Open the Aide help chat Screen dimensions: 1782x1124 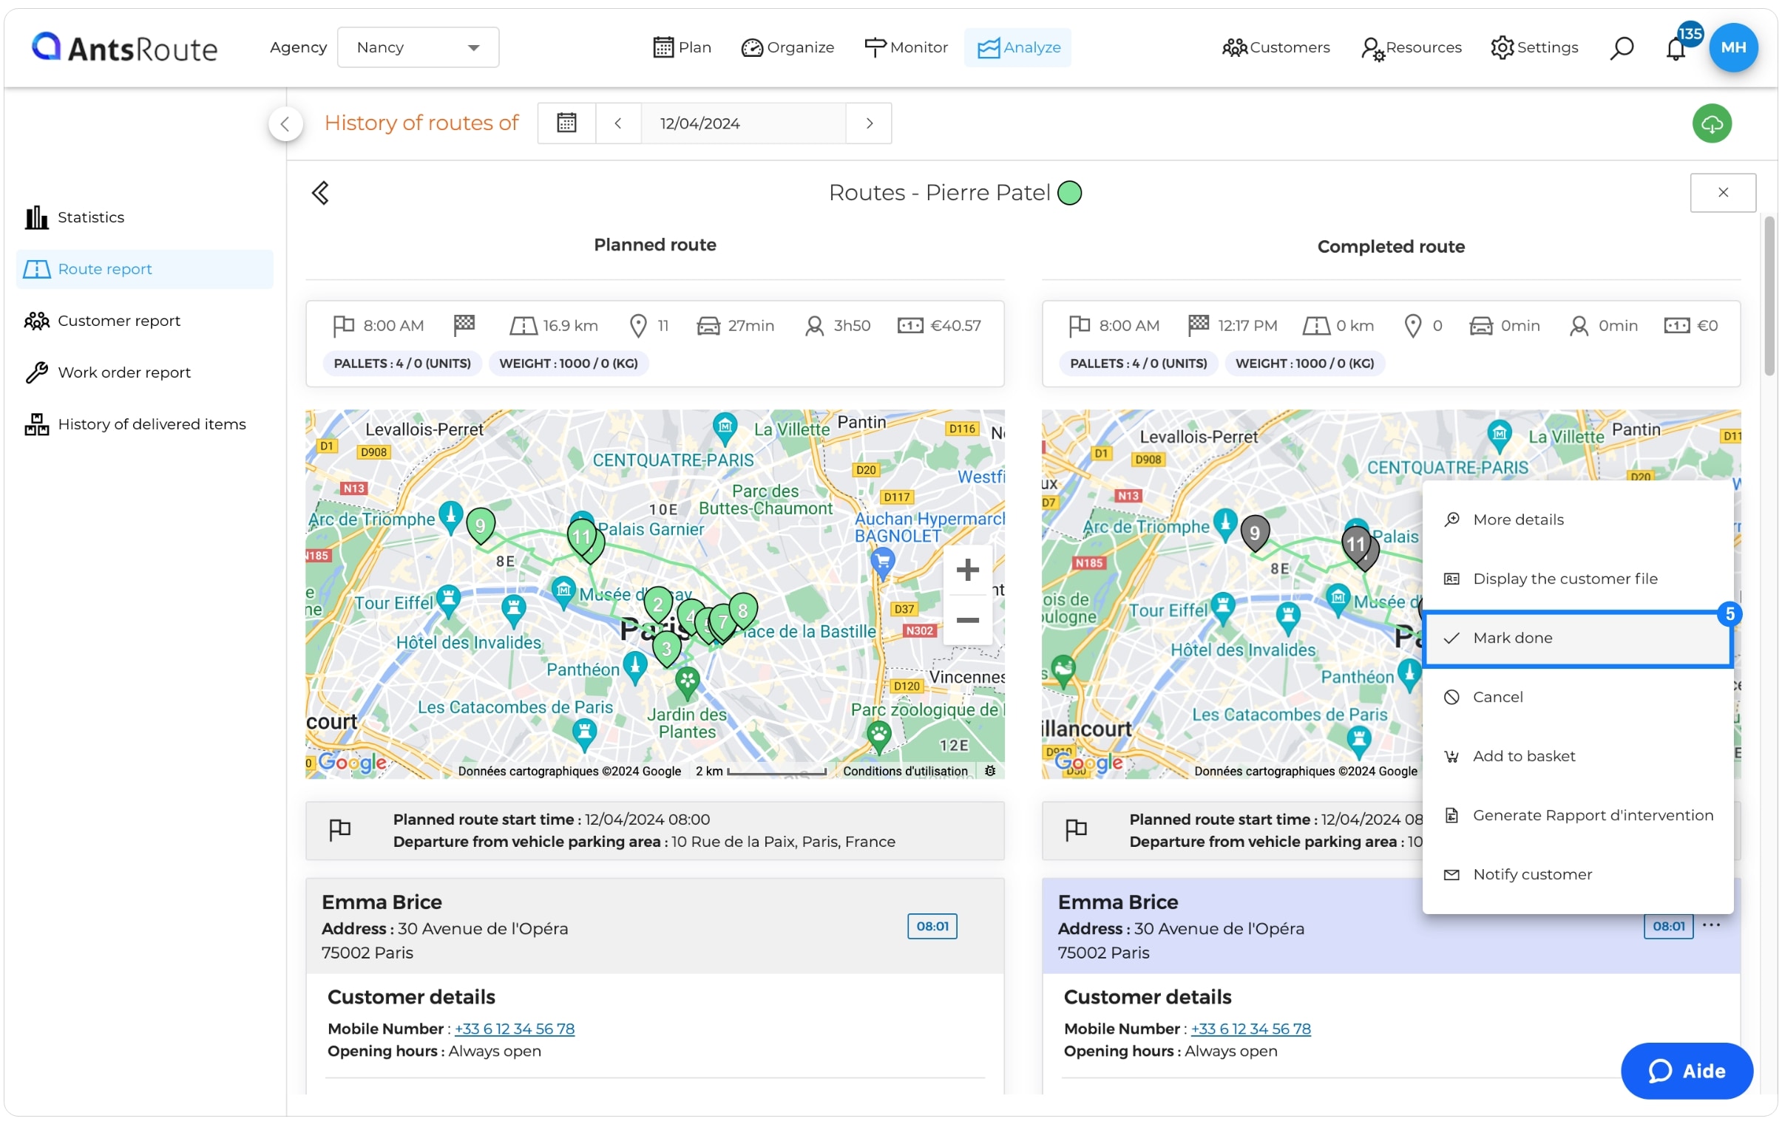click(1687, 1072)
